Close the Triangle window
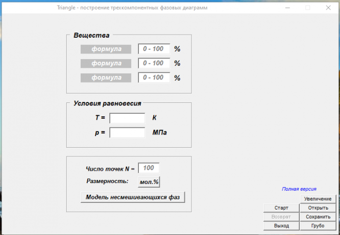Screen dimensions: 340x235 (328, 8)
